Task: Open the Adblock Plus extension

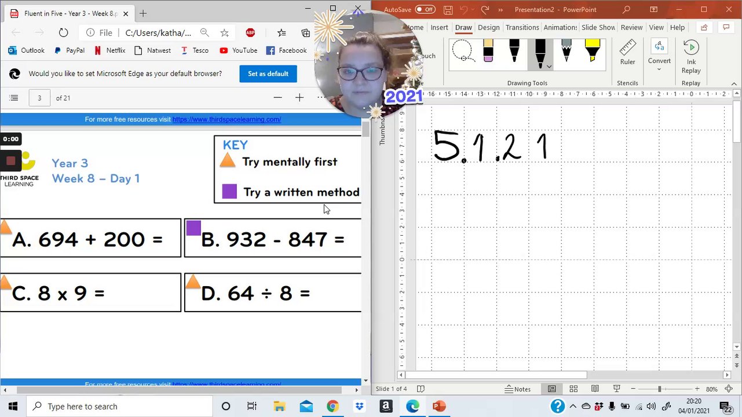Action: click(250, 33)
